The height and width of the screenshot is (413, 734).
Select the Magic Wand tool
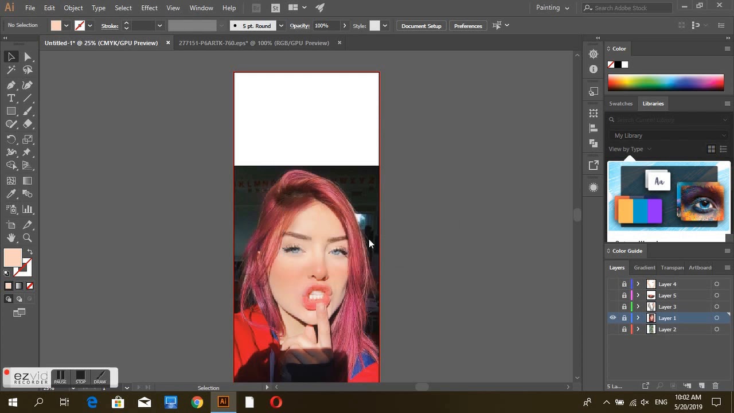pyautogui.click(x=11, y=70)
